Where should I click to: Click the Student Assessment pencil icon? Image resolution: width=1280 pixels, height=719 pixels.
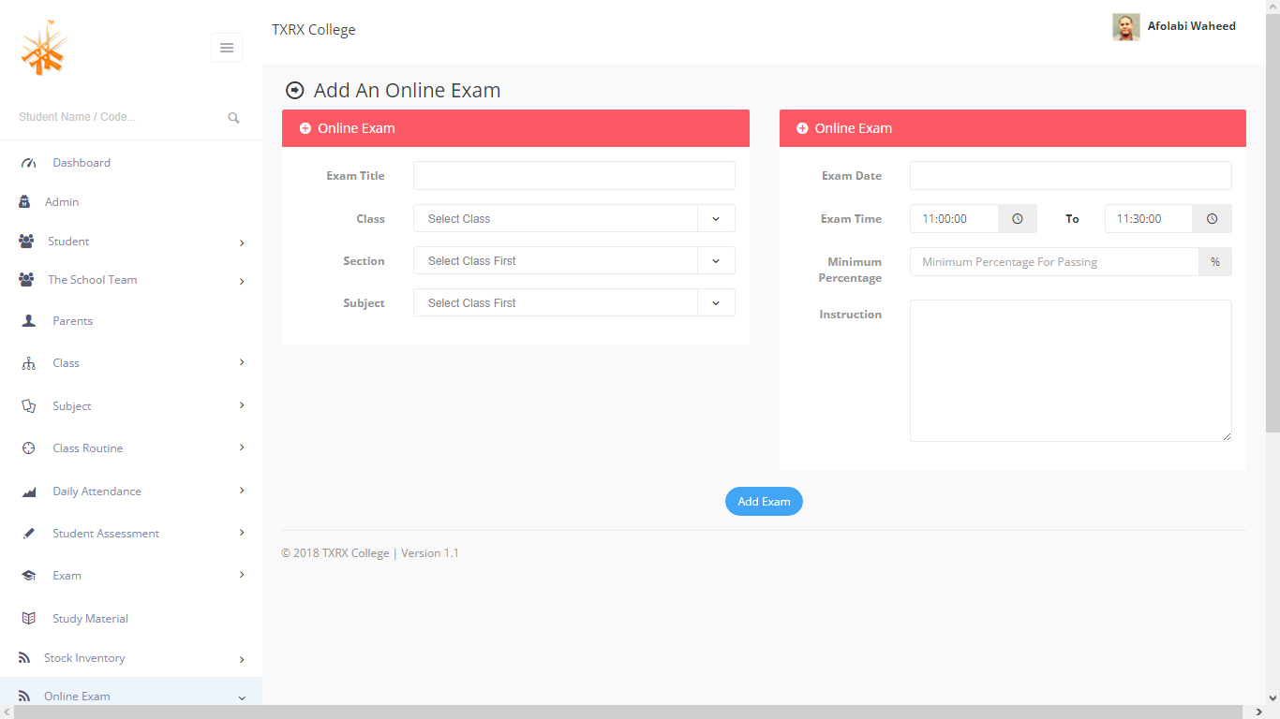pyautogui.click(x=27, y=533)
